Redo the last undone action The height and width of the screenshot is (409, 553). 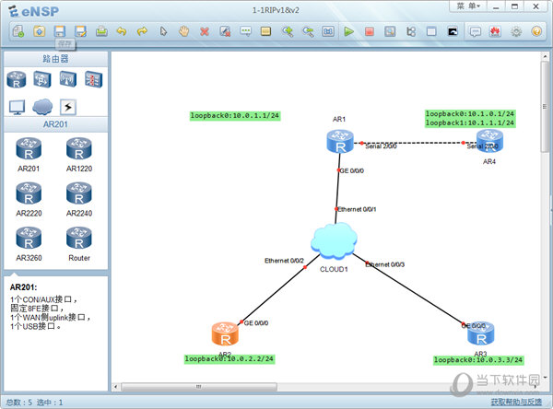pyautogui.click(x=142, y=31)
